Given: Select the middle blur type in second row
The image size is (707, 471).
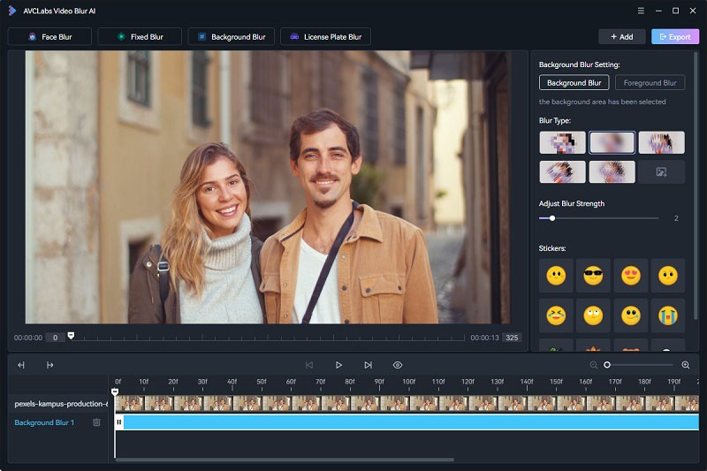Looking at the screenshot, I should 612,171.
